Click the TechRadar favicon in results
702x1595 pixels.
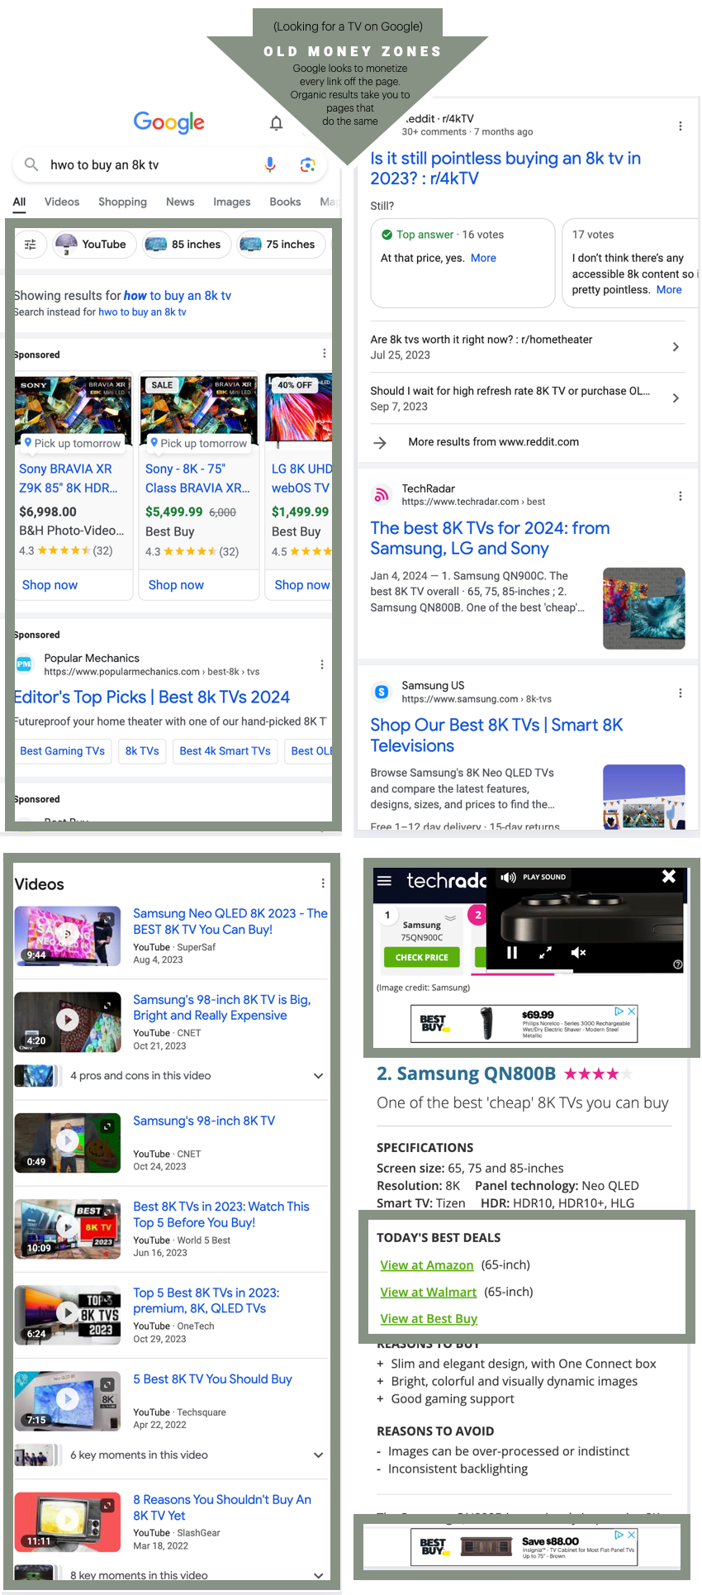point(381,495)
